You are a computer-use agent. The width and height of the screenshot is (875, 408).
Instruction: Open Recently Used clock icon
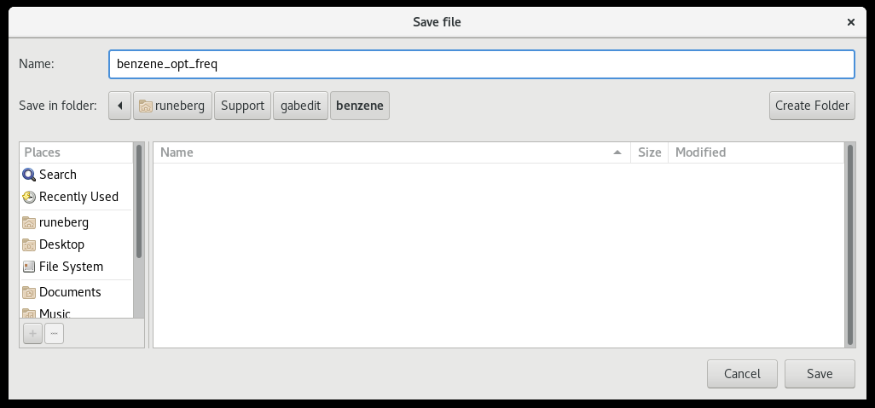[29, 197]
